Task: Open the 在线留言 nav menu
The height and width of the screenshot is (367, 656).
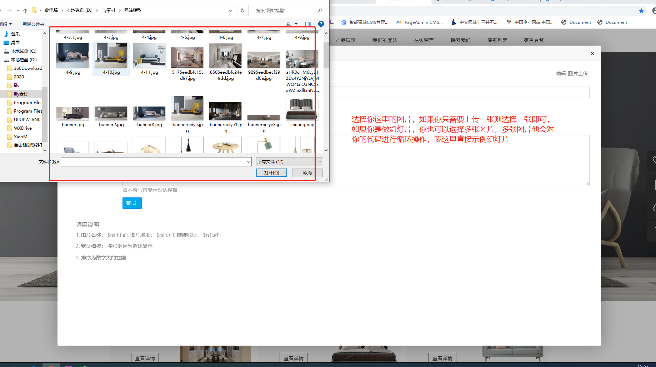Action: (424, 40)
